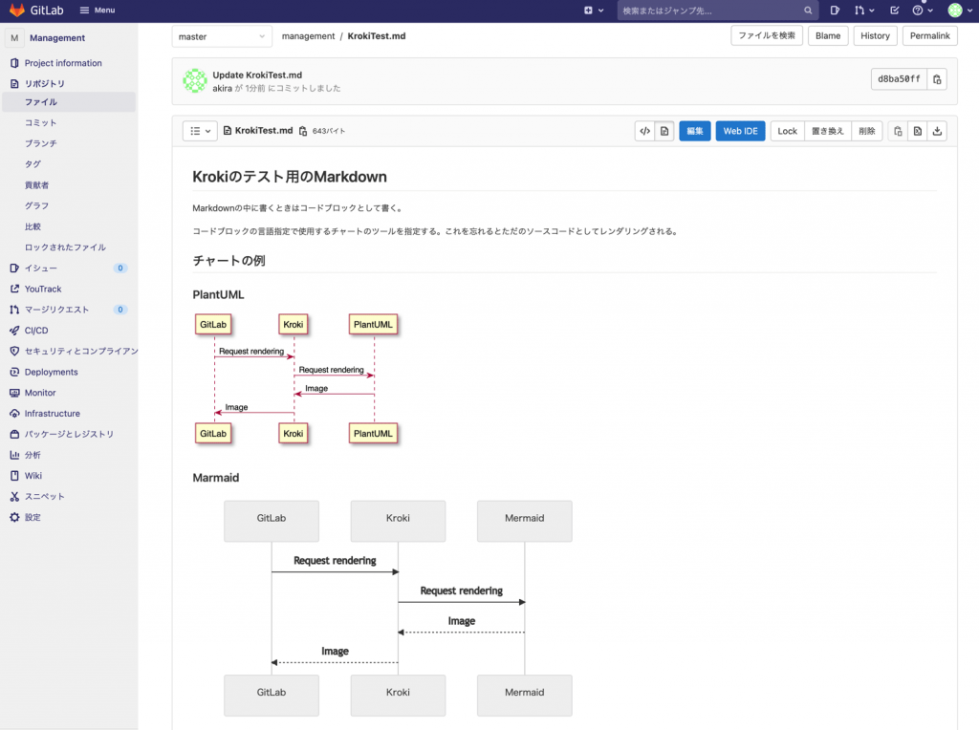Screen dimensions: 979x730
Task: Click the チャートの例 heading
Action: (229, 261)
